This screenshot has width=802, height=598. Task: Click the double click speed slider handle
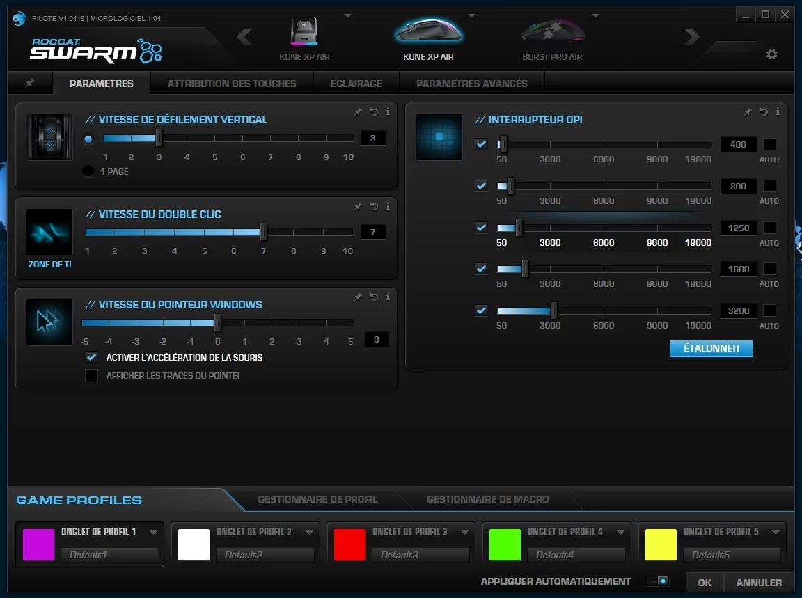coord(263,232)
